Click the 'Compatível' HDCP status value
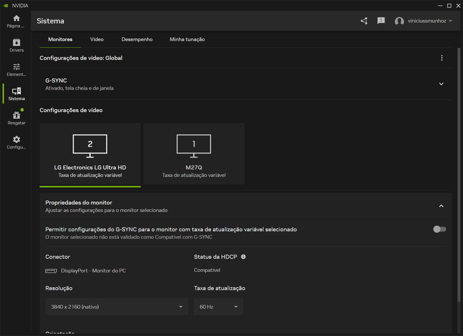 [x=207, y=270]
